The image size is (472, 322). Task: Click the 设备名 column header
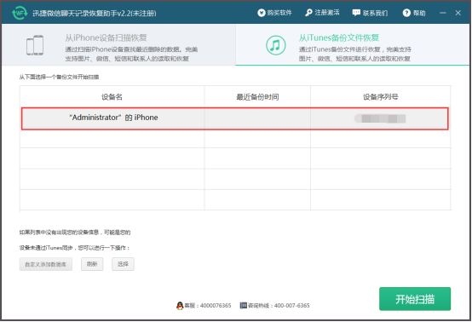tap(112, 97)
